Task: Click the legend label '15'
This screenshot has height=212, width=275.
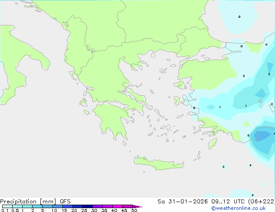Action: point(64,210)
